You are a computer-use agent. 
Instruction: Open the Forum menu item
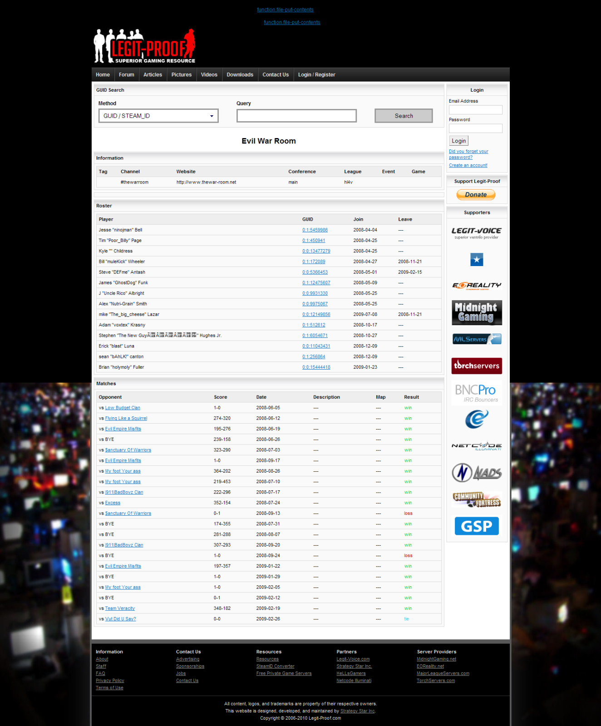tap(126, 75)
